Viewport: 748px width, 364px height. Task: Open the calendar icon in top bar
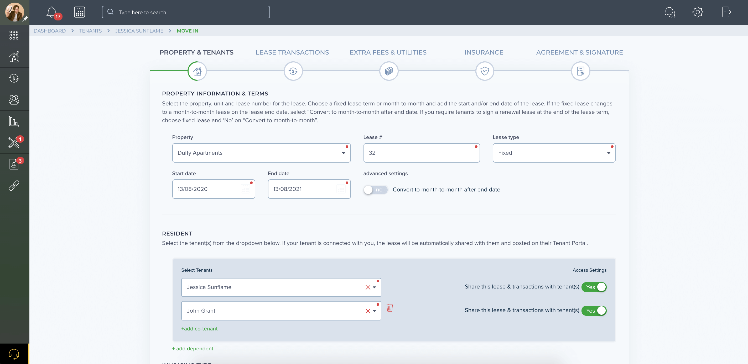click(79, 12)
